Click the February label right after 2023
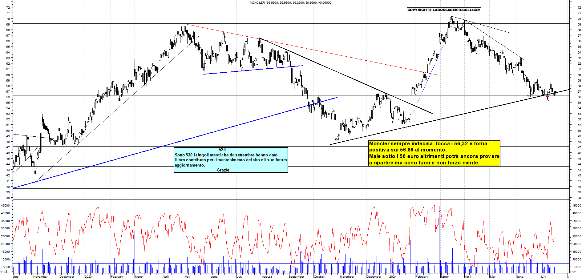The width and height of the screenshot is (582, 278). tap(117, 276)
